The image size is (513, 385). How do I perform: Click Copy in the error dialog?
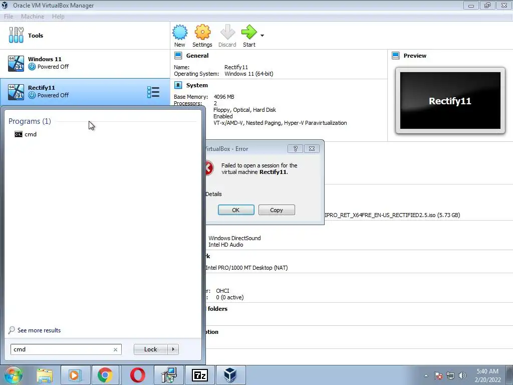(277, 210)
